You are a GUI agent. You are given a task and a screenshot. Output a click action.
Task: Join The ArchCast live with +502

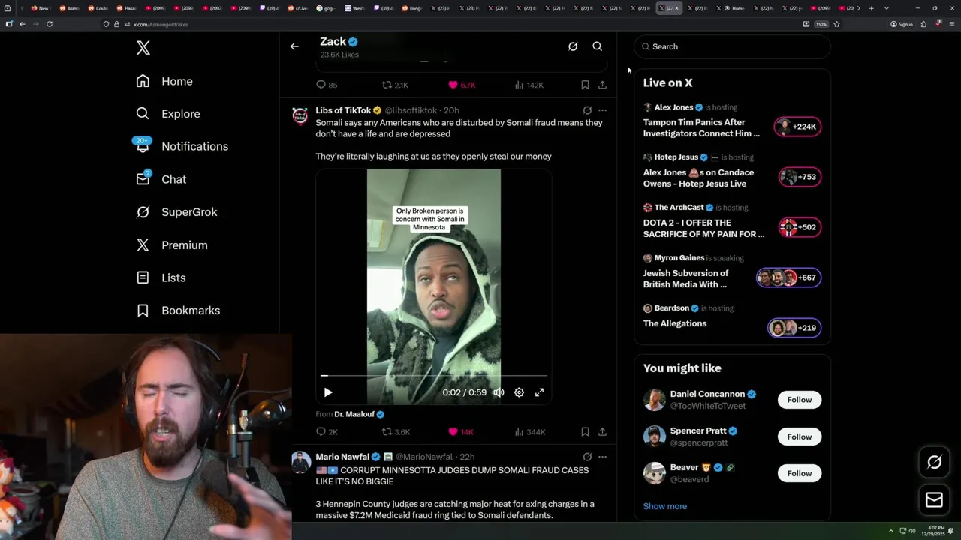point(800,227)
